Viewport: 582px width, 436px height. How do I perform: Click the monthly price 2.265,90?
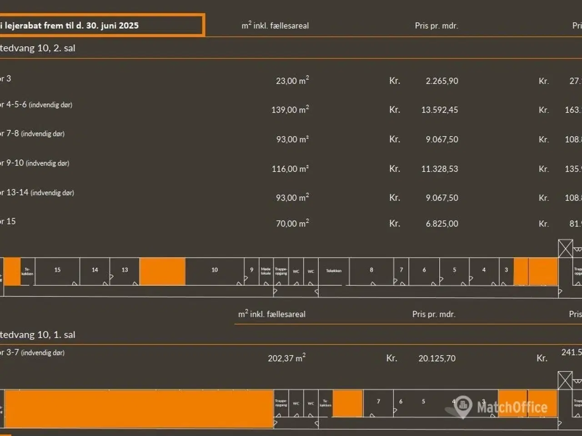coord(442,81)
